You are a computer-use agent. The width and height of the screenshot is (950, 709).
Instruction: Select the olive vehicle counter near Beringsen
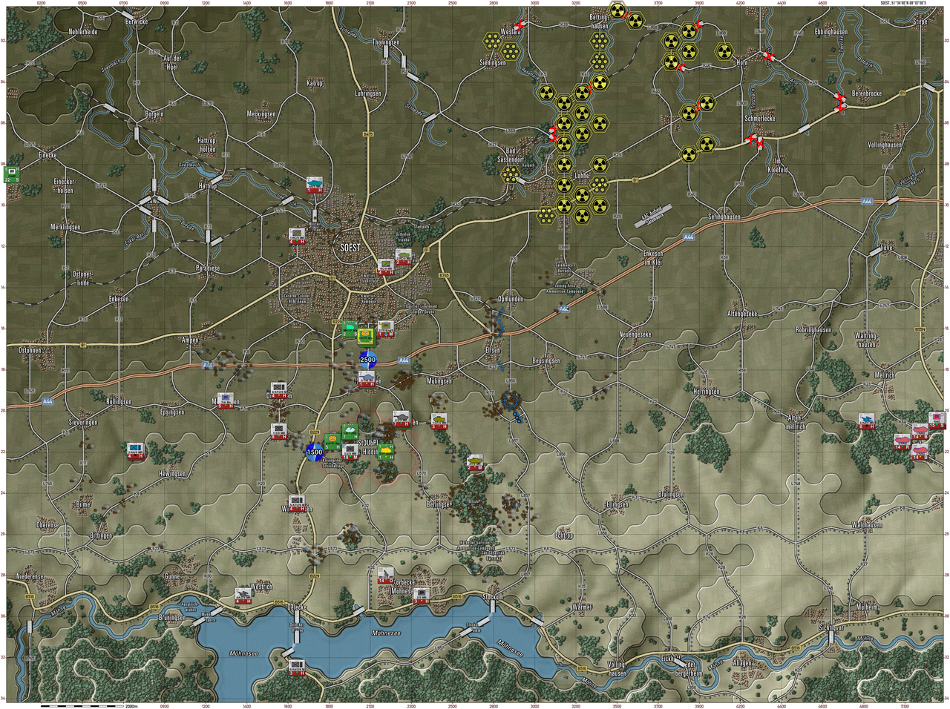[475, 463]
